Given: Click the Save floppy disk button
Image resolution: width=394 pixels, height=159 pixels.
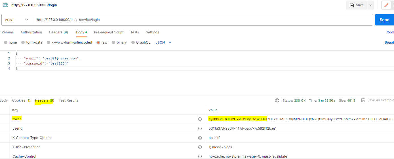Looking at the screenshot, I should tap(357, 5).
